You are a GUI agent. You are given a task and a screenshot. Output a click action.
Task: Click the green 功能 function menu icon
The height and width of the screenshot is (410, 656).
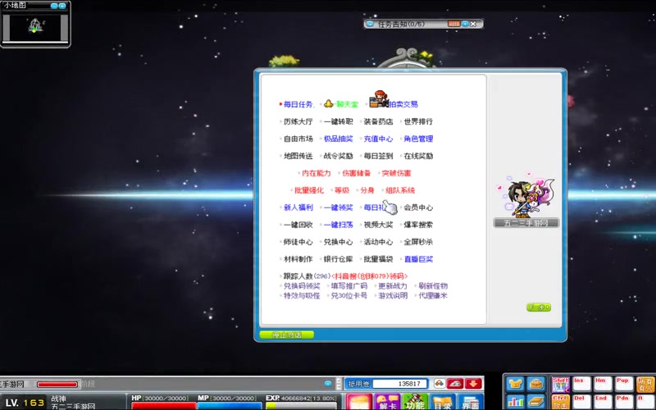pyautogui.click(x=414, y=402)
